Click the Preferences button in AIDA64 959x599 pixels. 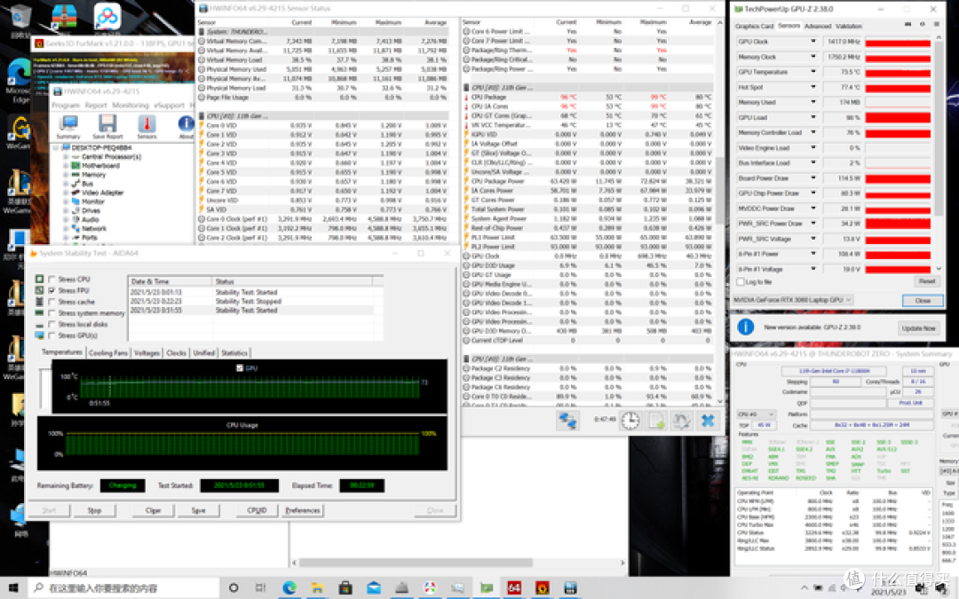click(303, 510)
